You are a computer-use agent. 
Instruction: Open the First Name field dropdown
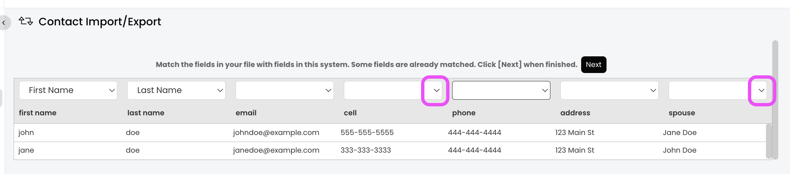tap(68, 90)
